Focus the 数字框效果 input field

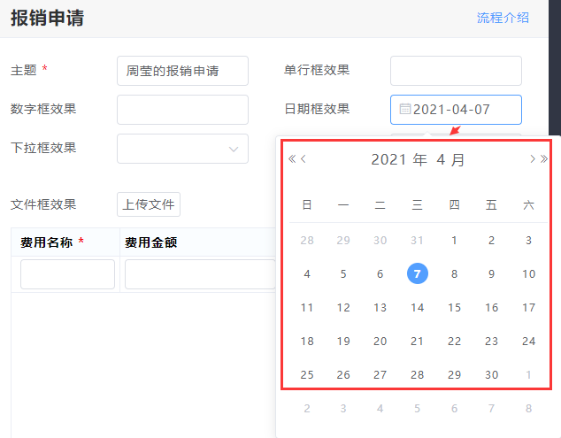coord(182,110)
